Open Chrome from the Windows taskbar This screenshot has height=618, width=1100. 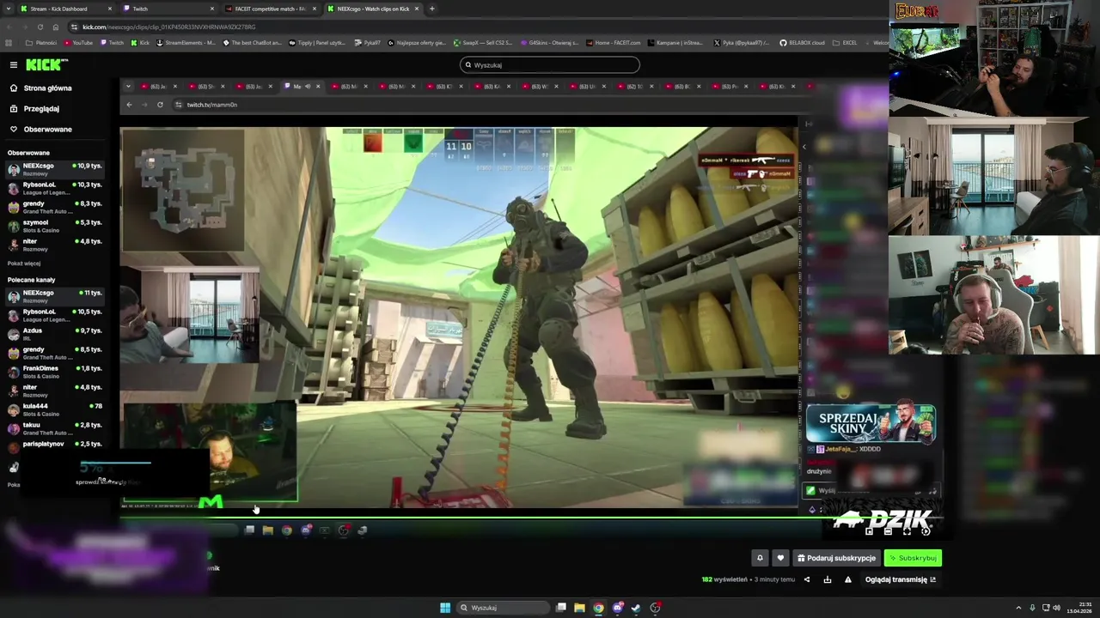[598, 608]
